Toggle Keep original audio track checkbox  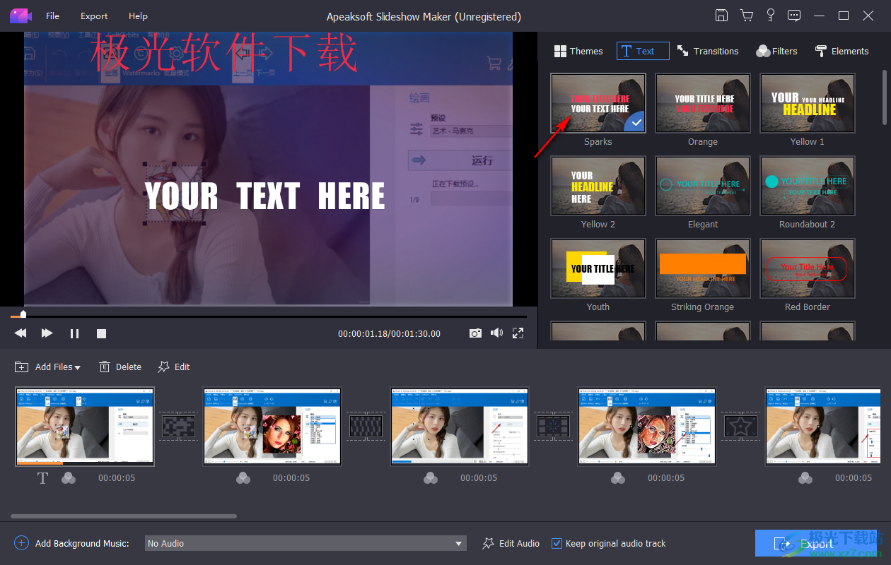pos(557,543)
